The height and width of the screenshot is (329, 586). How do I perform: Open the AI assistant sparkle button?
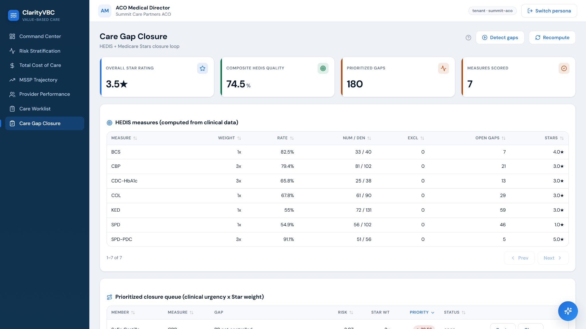[568, 311]
